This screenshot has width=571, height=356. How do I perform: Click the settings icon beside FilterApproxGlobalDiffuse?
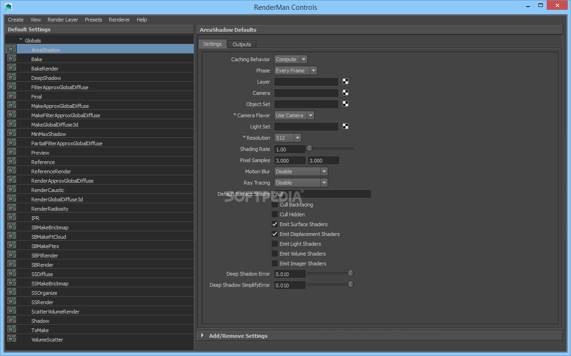(x=12, y=86)
